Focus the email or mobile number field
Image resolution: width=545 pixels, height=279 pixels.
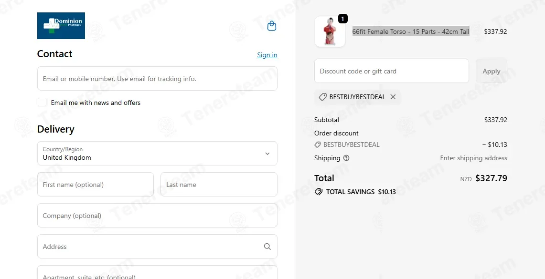[157, 78]
